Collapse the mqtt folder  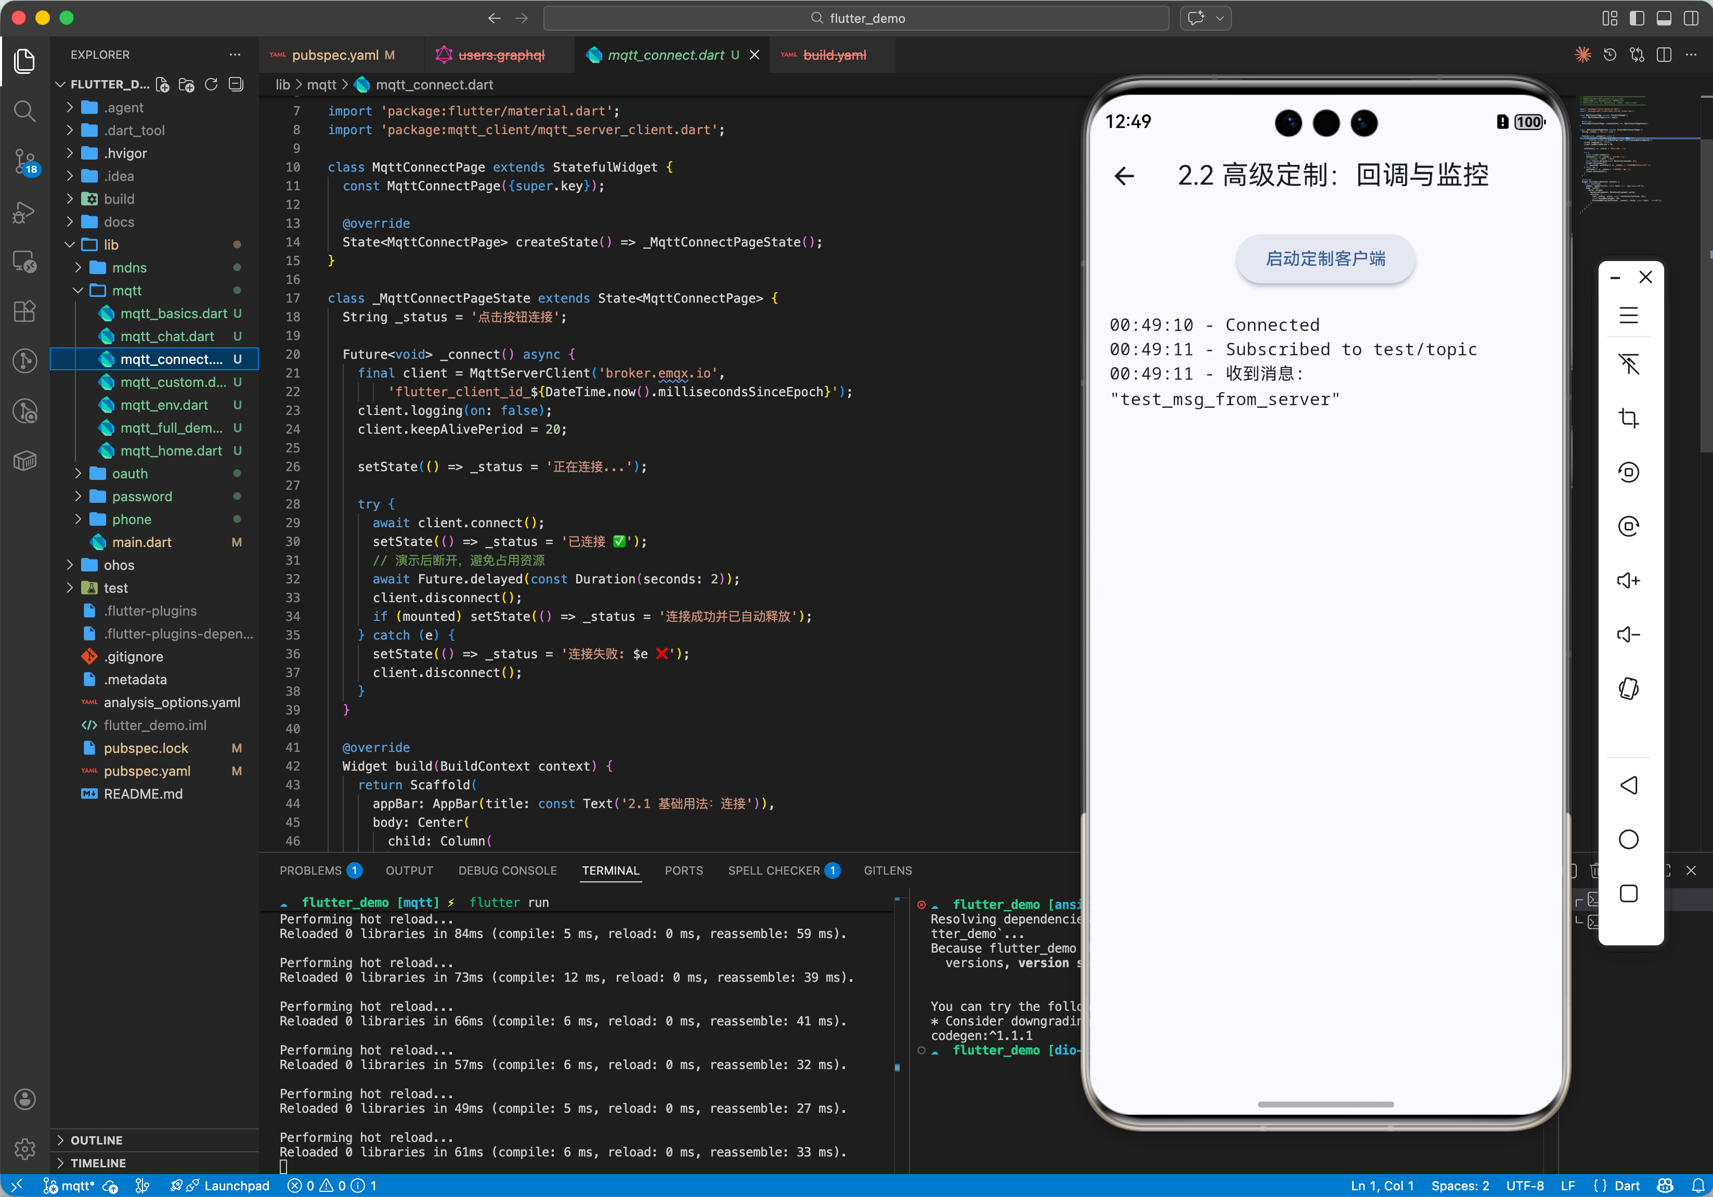[x=126, y=290]
